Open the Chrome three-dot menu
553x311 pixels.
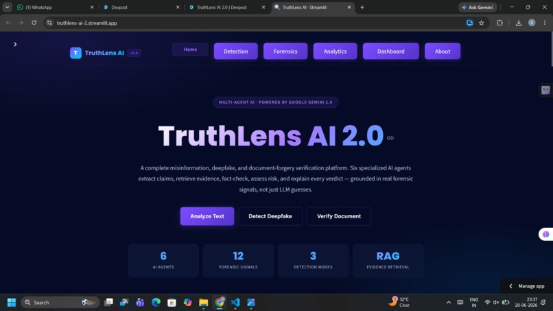[545, 23]
